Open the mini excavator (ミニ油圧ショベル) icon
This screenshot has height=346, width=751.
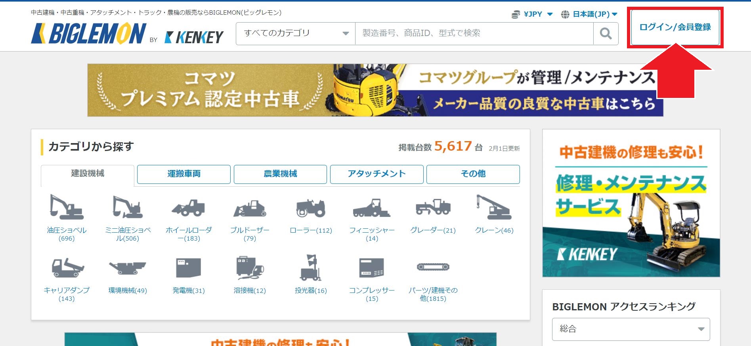pos(127,207)
